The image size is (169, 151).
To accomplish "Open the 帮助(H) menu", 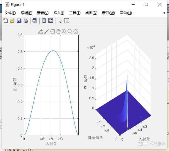I will click(x=126, y=13).
